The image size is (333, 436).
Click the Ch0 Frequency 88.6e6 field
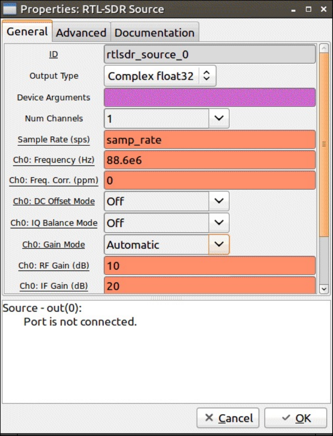pos(210,160)
